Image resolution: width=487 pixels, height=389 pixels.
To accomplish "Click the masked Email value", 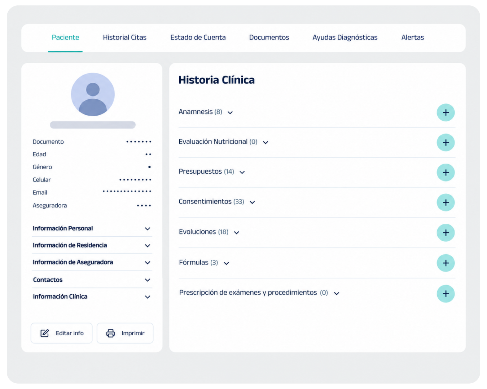I will [127, 191].
